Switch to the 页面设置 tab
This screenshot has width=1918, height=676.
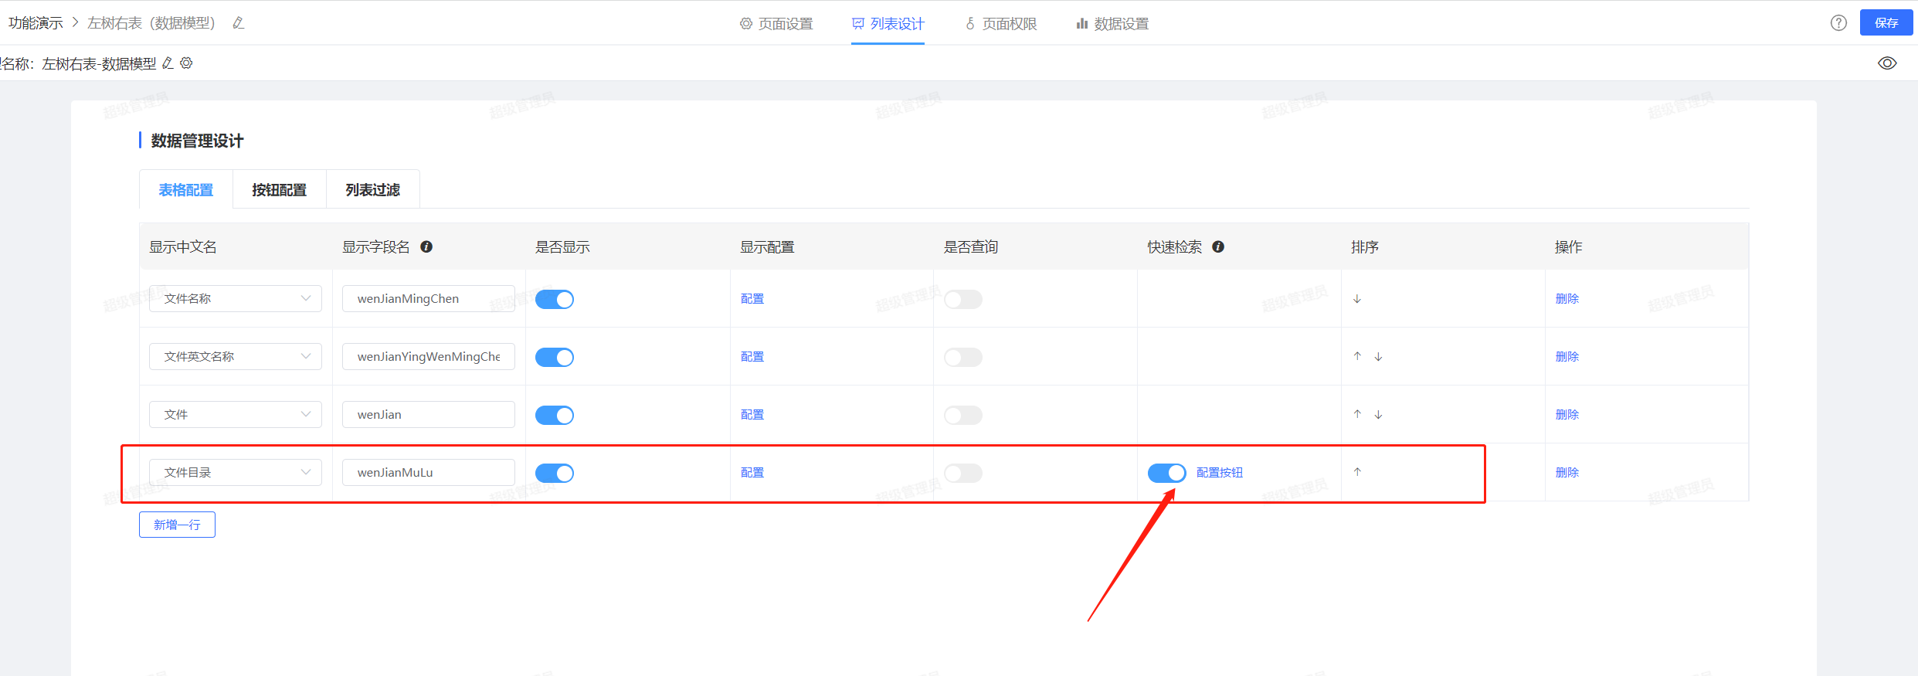pos(776,24)
